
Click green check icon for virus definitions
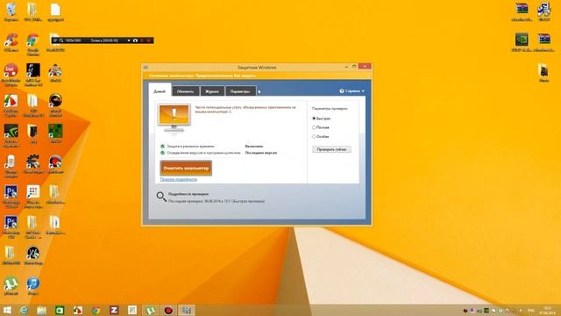(162, 153)
